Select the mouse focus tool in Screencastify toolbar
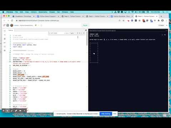 pos(7,111)
